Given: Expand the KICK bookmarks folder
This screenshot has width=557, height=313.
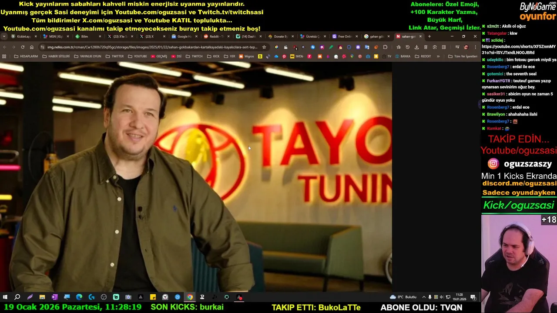Looking at the screenshot, I should [x=213, y=56].
